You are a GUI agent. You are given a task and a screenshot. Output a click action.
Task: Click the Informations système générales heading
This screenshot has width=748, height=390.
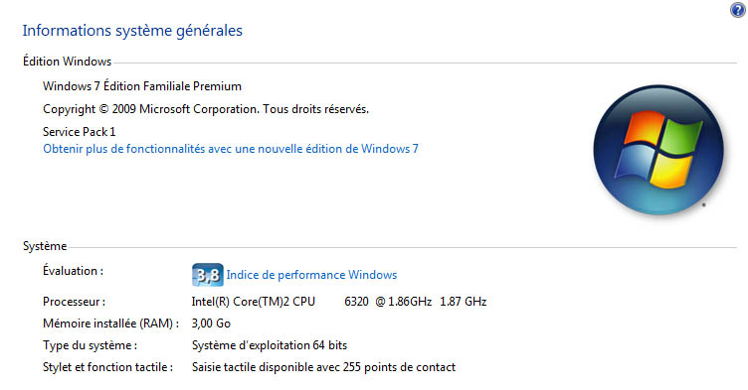click(132, 31)
